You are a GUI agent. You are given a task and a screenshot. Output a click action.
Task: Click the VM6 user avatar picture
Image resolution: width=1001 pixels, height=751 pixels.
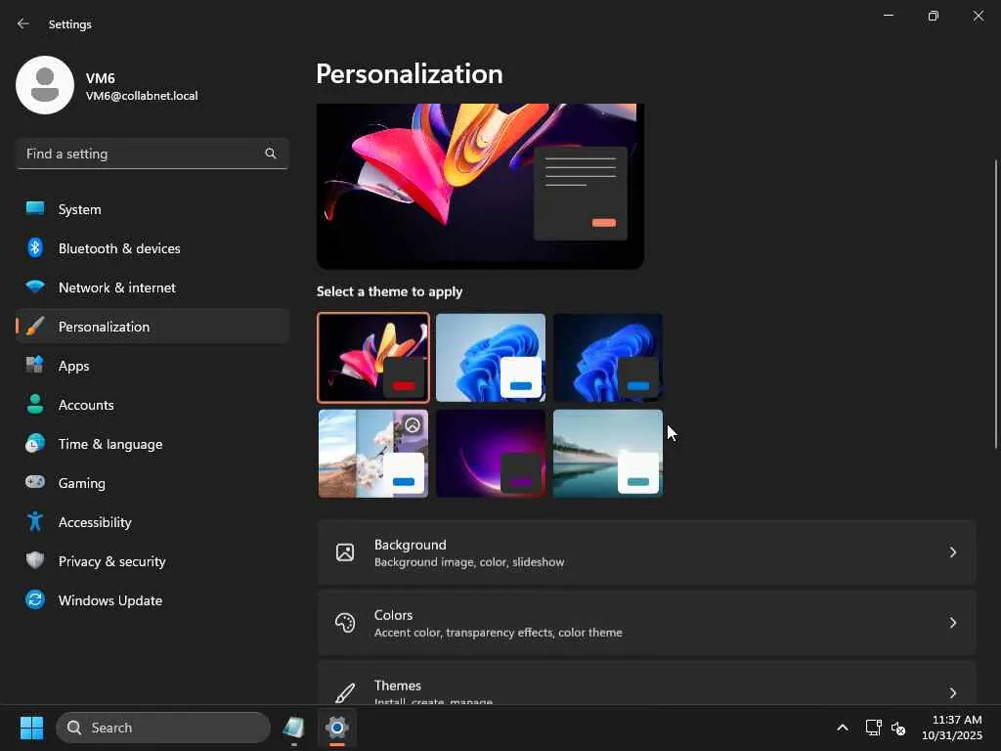coord(45,85)
